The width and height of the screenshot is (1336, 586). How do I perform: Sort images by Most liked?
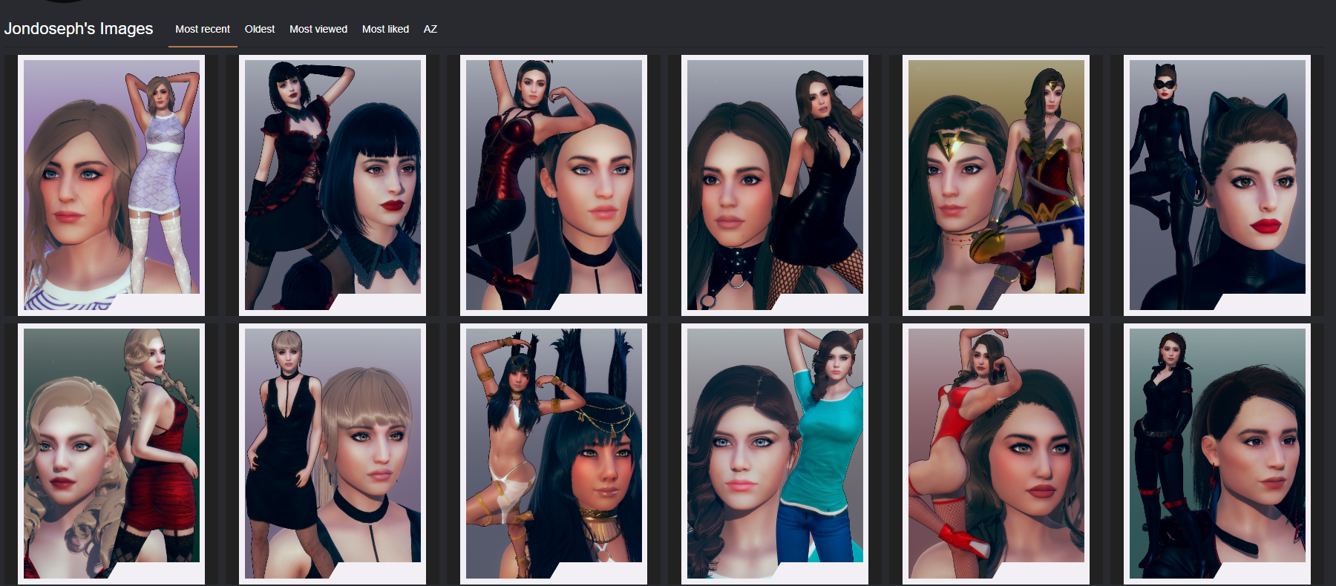pos(385,29)
